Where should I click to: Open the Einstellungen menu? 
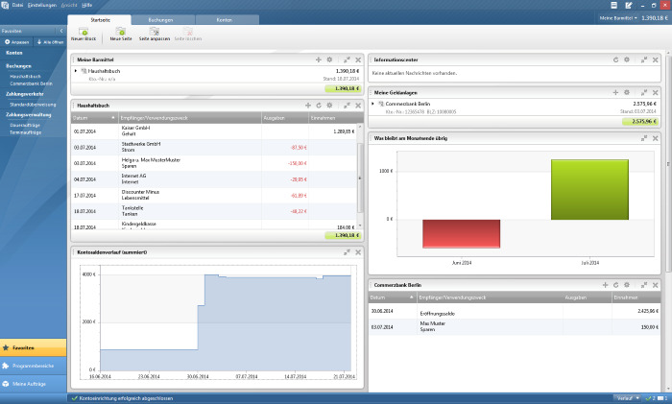(x=40, y=5)
